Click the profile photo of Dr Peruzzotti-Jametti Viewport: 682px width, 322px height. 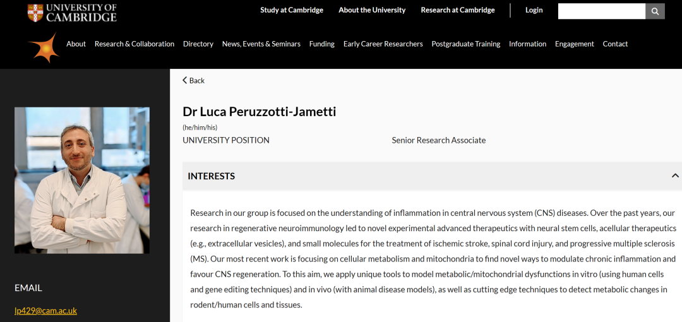click(x=82, y=180)
